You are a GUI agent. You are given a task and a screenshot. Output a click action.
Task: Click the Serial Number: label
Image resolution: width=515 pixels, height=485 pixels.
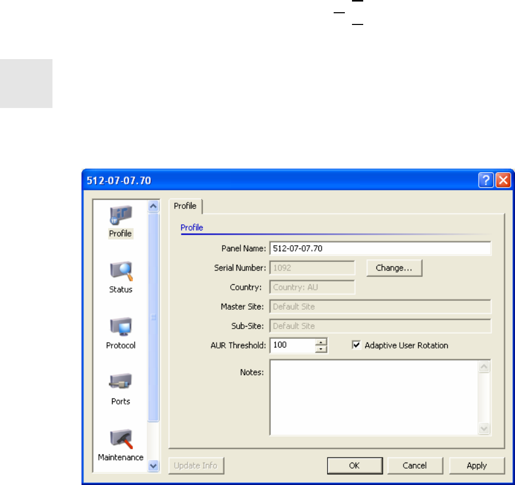coord(240,268)
